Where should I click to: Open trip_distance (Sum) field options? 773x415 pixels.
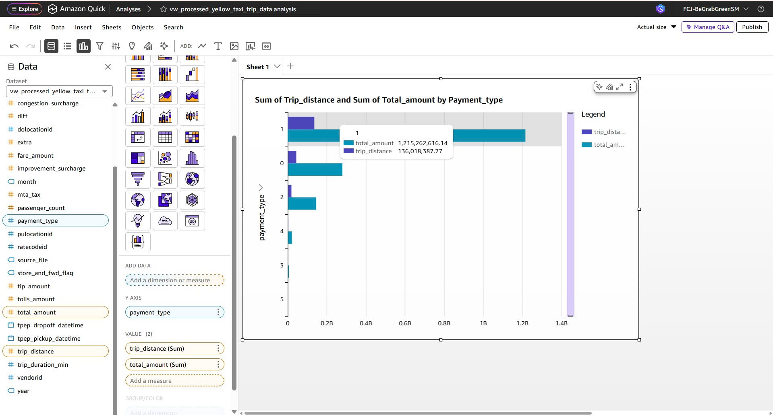(218, 348)
